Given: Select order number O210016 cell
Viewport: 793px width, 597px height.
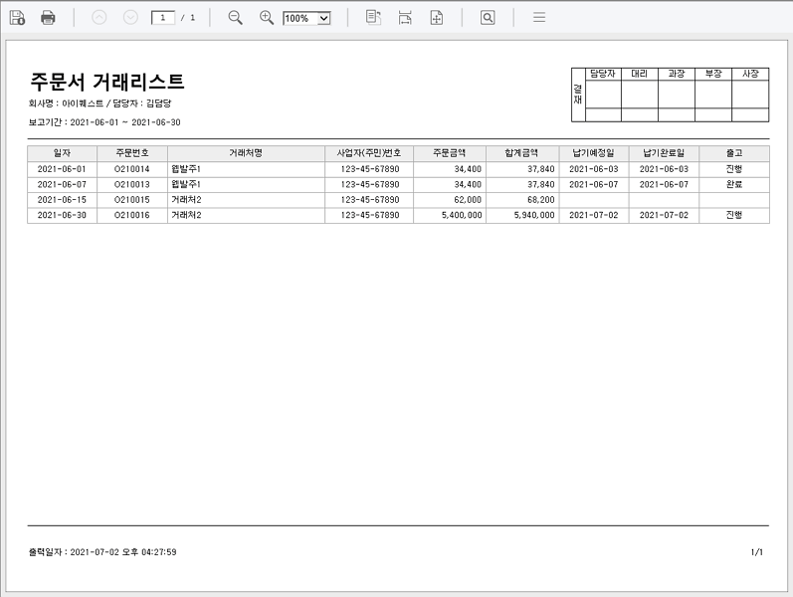Looking at the screenshot, I should [x=132, y=215].
